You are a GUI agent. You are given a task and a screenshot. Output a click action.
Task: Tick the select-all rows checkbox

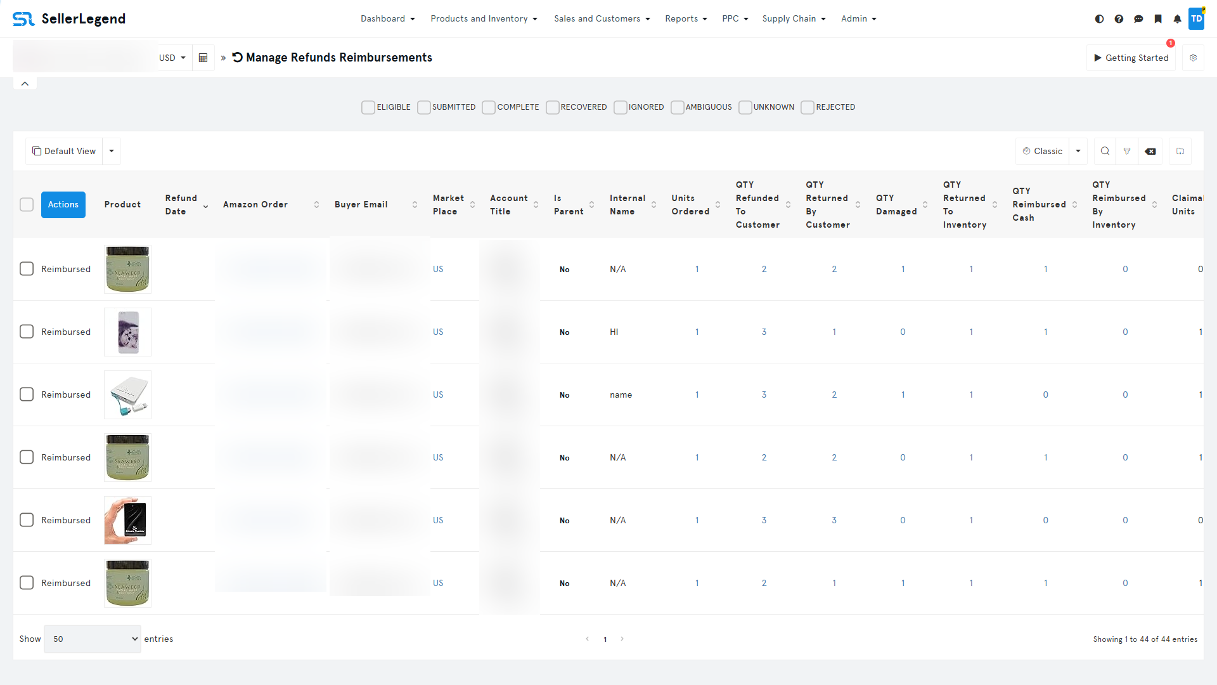click(x=27, y=204)
